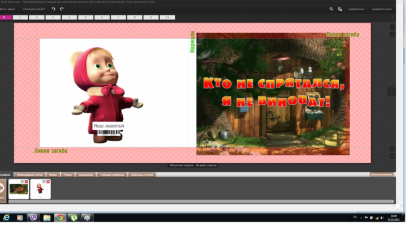This screenshot has width=418, height=235.
Task: Open uTorrent from the taskbar
Action: (73, 217)
